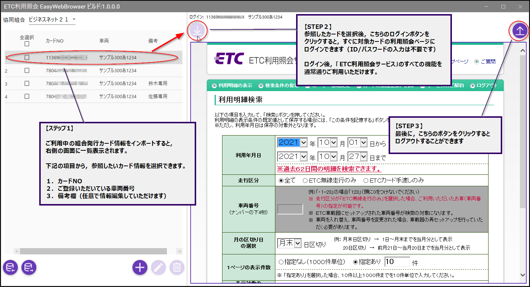The width and height of the screenshot is (530, 287).
Task: Click the purple ETC logo
Action: click(229, 59)
